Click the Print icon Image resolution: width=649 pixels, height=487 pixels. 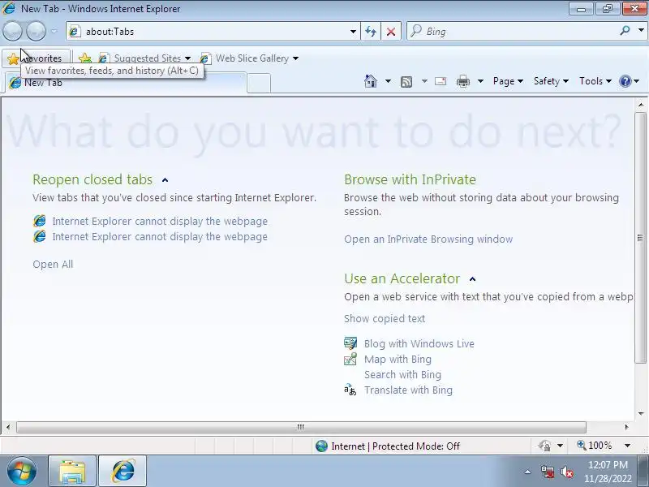coord(462,81)
